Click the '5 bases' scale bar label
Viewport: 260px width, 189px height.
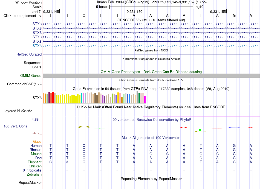(102, 7)
